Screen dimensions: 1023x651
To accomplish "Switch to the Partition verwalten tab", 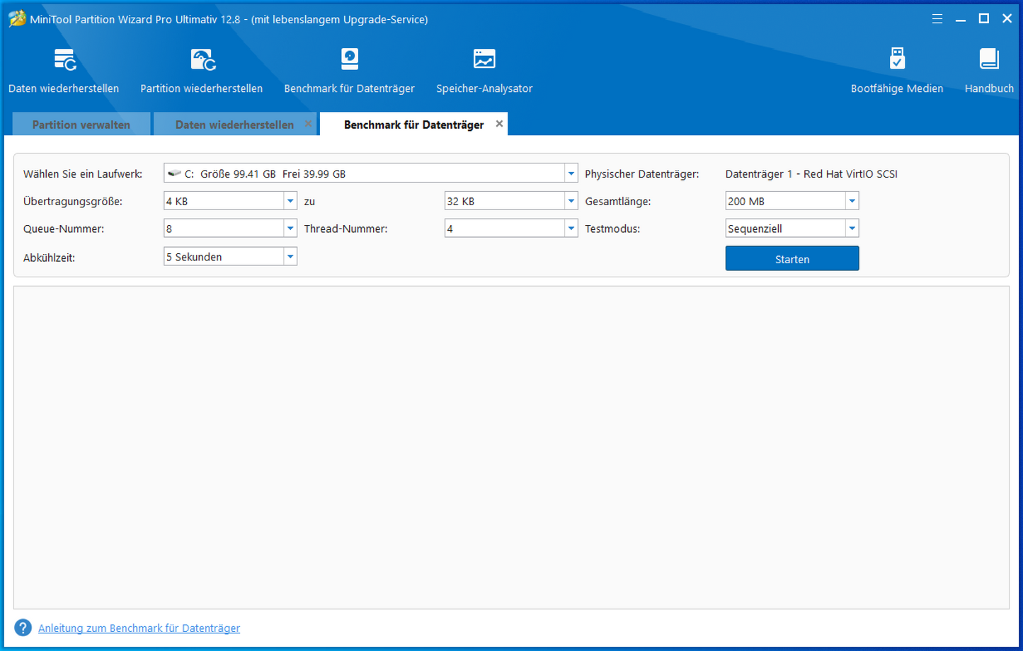I will (81, 125).
